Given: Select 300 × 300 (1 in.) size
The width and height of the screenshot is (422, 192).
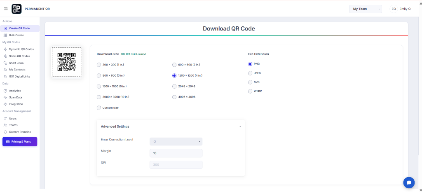Looking at the screenshot, I should (99, 65).
